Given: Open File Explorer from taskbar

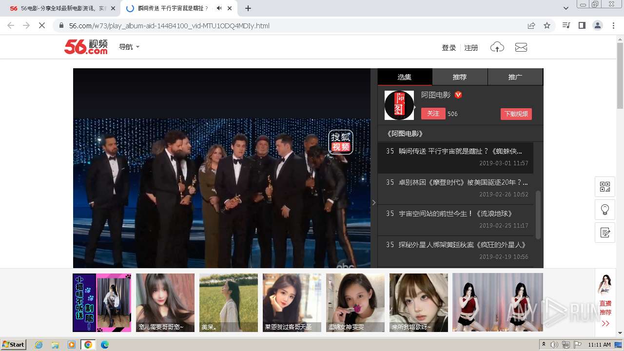Looking at the screenshot, I should (x=55, y=345).
